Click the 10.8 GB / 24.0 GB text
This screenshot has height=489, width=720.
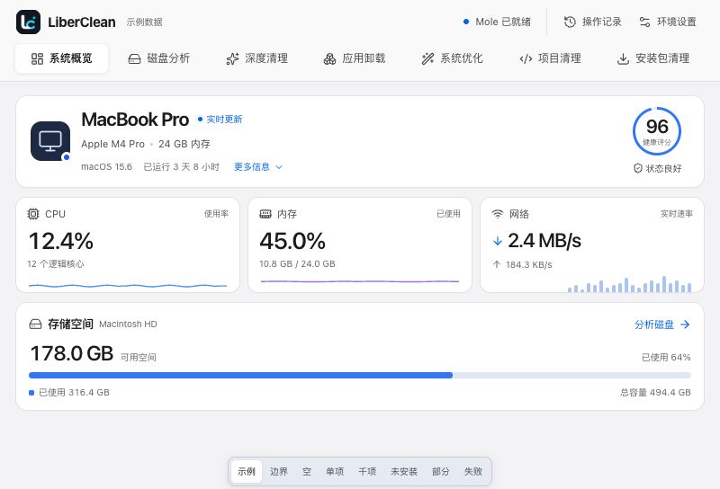point(298,263)
